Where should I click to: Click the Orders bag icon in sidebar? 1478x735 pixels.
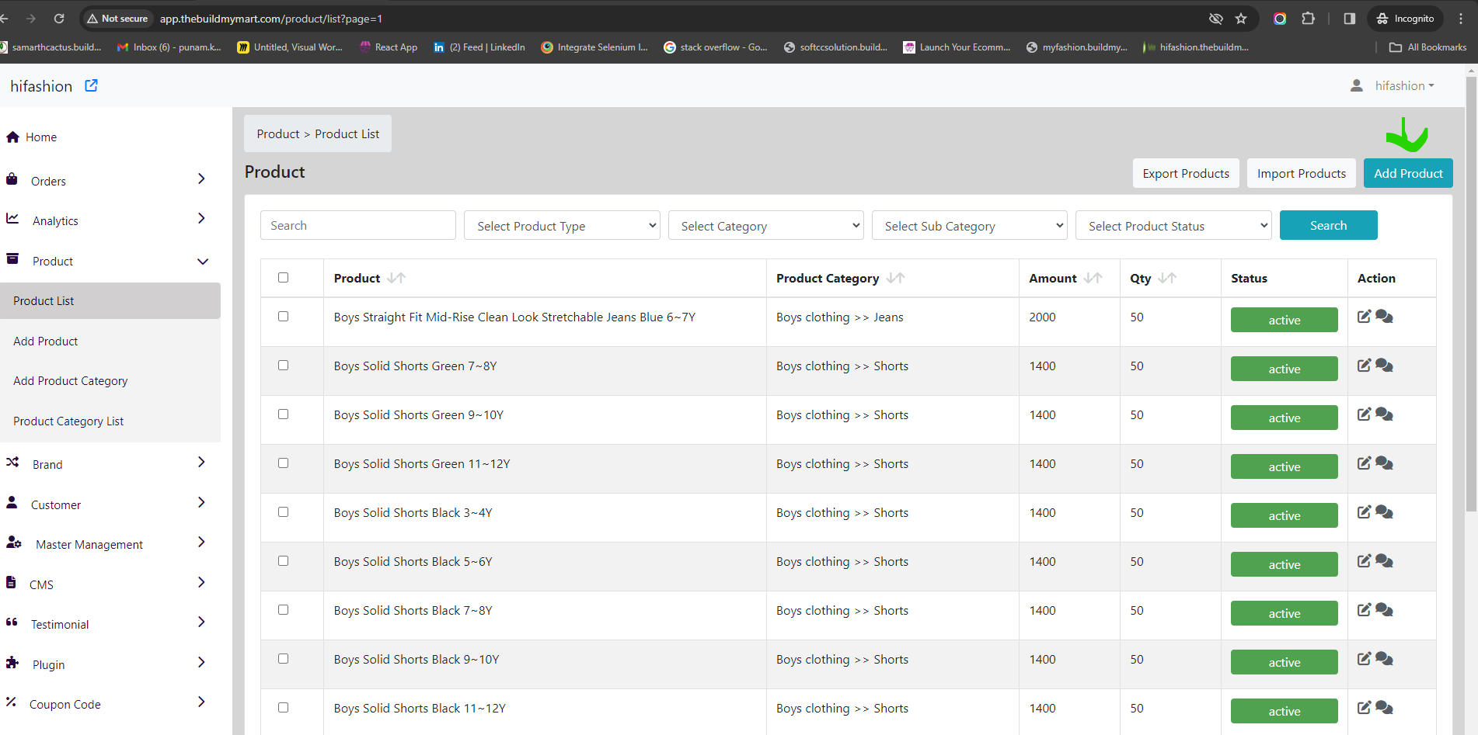[x=12, y=179]
